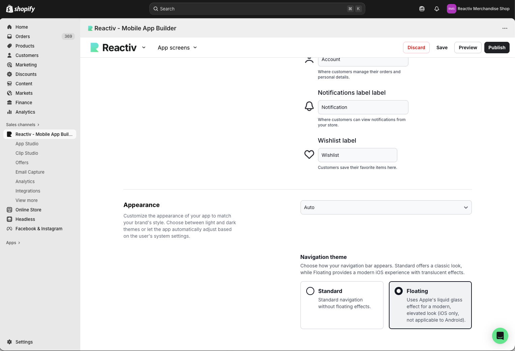Open Settings via the gear icon
515x351 pixels.
(x=9, y=342)
